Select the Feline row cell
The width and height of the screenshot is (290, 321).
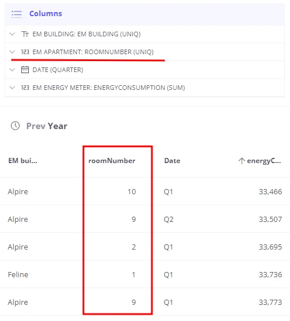[x=18, y=274]
